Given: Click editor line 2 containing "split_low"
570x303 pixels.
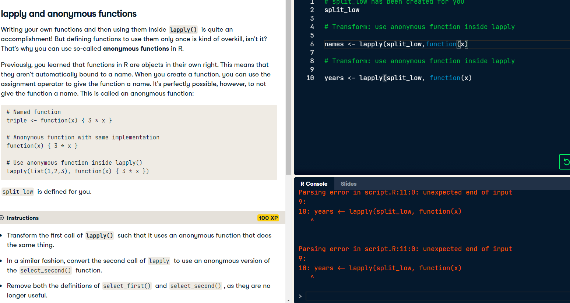Looking at the screenshot, I should click(x=342, y=10).
